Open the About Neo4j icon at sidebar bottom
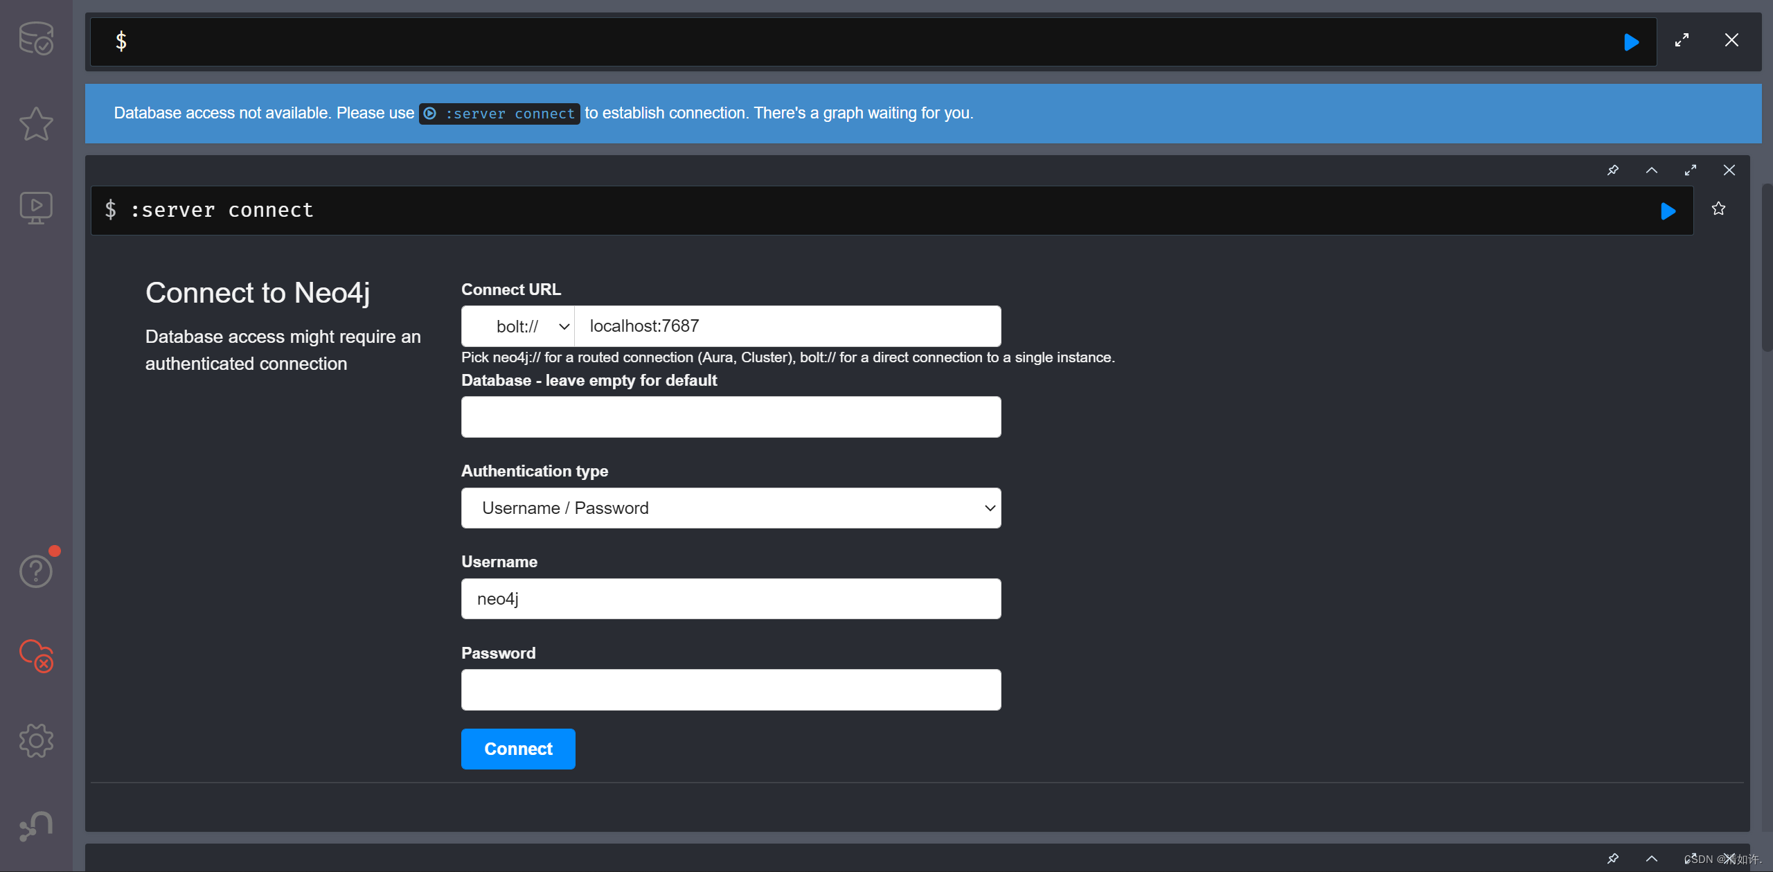 (x=36, y=826)
